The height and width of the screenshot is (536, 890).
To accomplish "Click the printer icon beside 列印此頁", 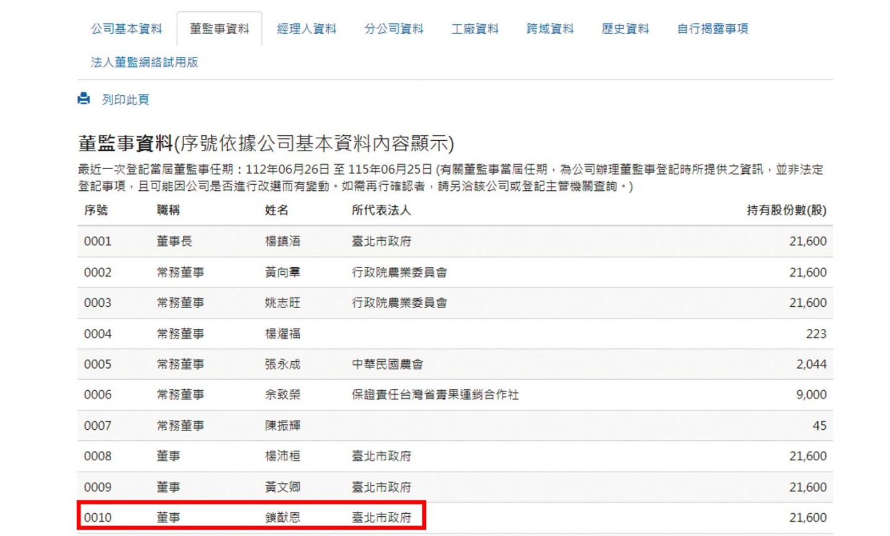I will tap(83, 99).
